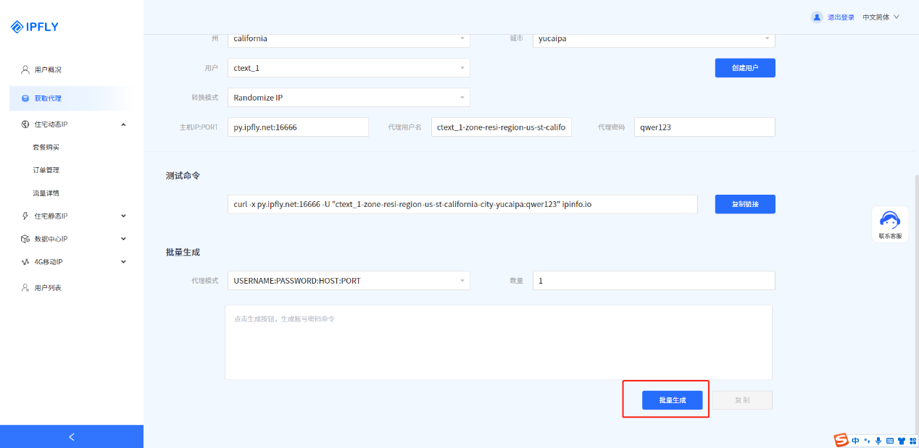Expand the 4G移动IP menu section

pyautogui.click(x=122, y=262)
